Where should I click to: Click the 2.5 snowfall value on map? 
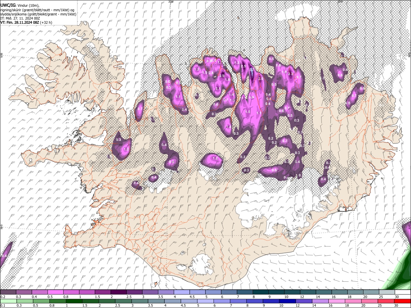click(x=243, y=66)
